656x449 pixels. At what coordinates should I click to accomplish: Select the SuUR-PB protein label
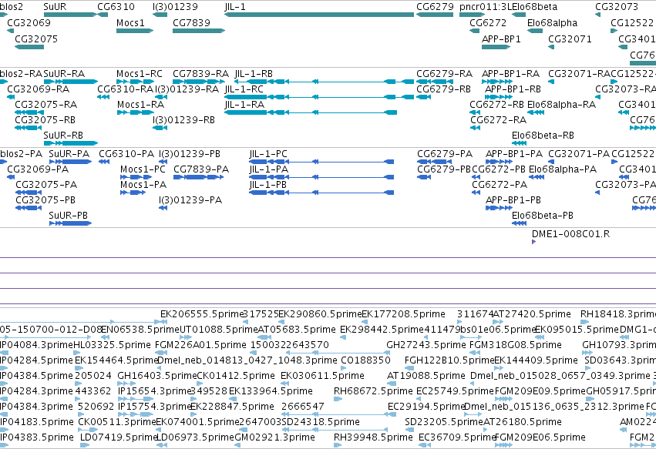pyautogui.click(x=68, y=216)
